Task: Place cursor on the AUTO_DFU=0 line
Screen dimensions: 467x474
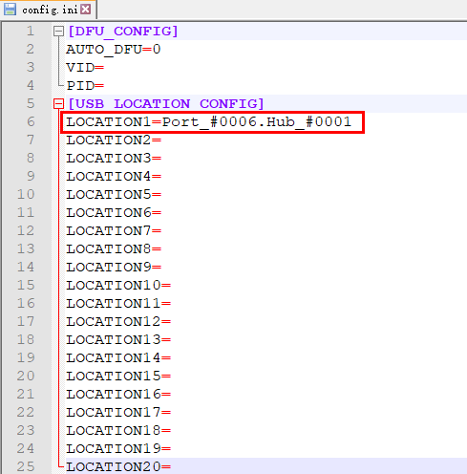Action: click(x=114, y=50)
